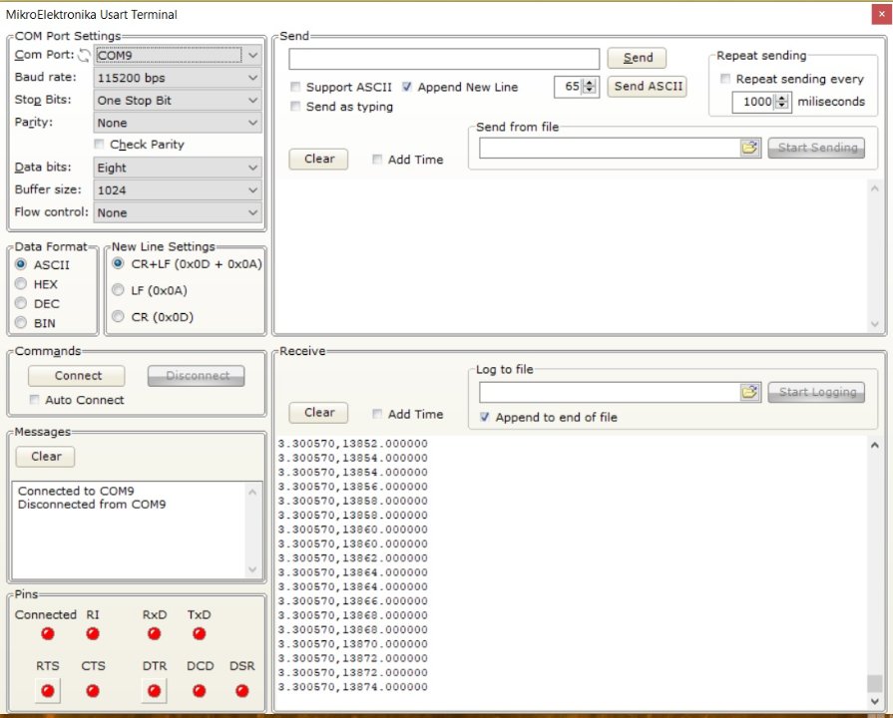Enable the Check Parity checkbox
The image size is (893, 718).
click(x=99, y=144)
